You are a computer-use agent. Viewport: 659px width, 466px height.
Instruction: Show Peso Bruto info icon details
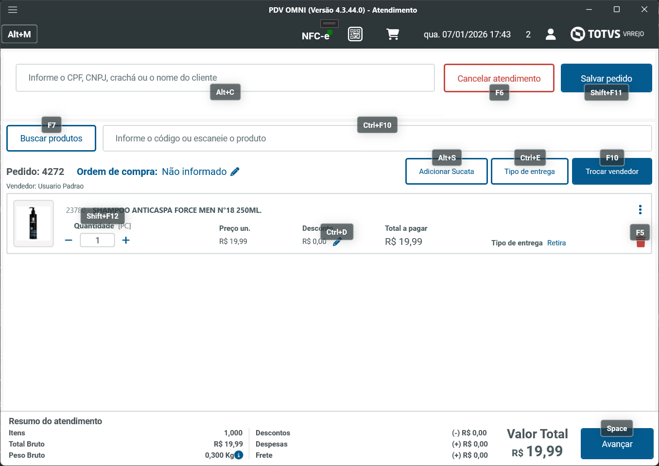(239, 455)
